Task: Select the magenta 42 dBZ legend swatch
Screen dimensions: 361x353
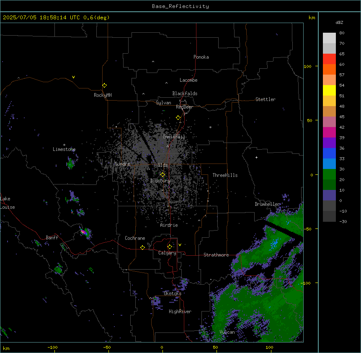Action: coord(329,132)
